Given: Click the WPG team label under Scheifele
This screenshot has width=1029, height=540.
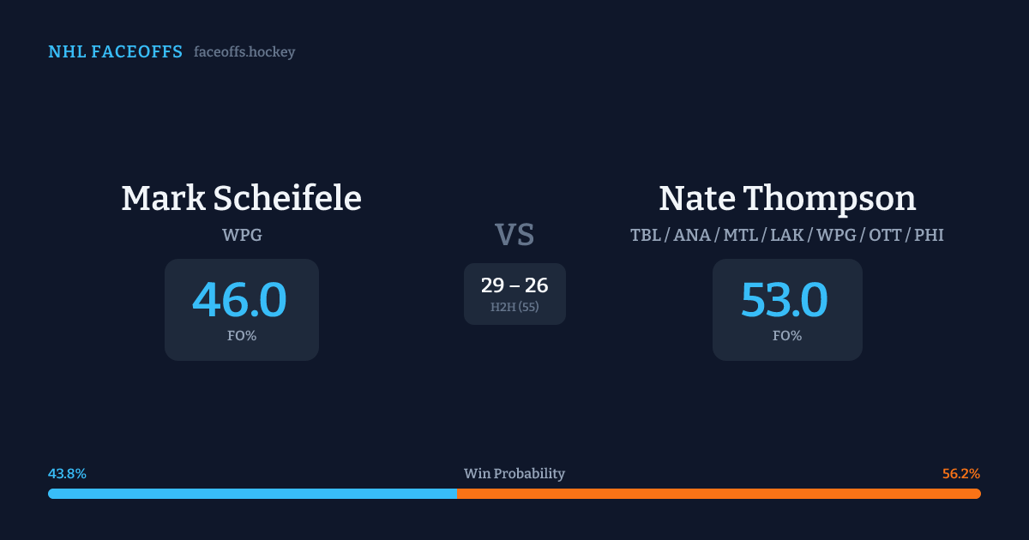Looking at the screenshot, I should click(x=242, y=235).
